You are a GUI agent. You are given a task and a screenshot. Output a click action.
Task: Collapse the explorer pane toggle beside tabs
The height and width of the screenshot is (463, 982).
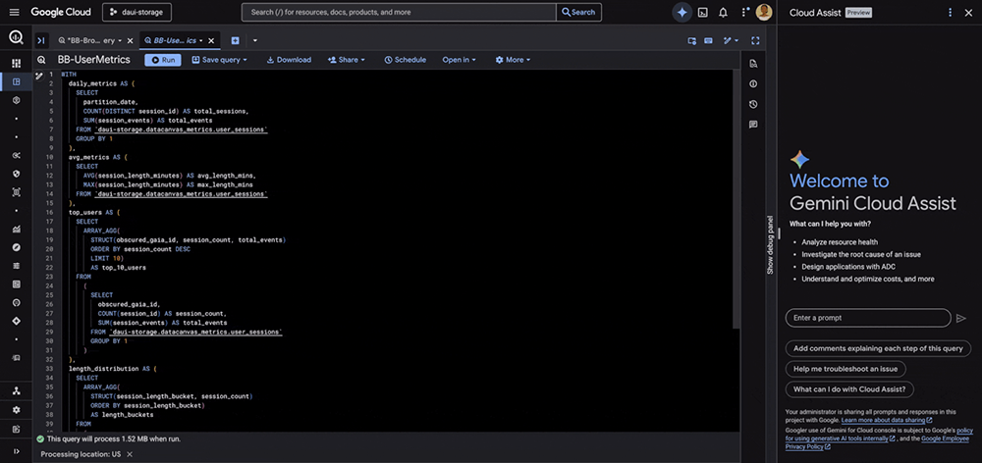pos(40,40)
